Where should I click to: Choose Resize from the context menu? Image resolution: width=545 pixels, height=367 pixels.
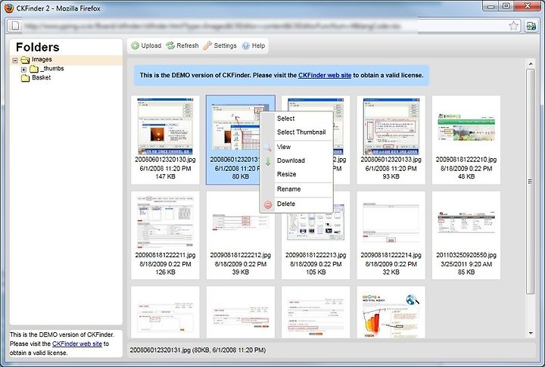coord(286,174)
